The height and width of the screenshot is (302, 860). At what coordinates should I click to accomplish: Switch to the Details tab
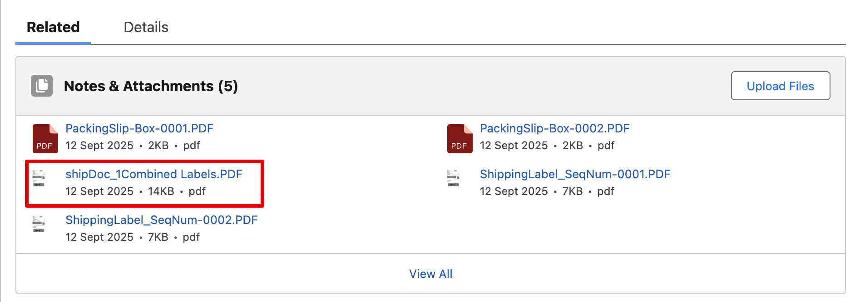(146, 27)
